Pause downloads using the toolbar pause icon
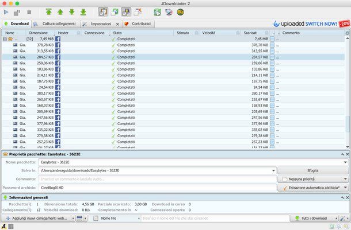 [17, 13]
